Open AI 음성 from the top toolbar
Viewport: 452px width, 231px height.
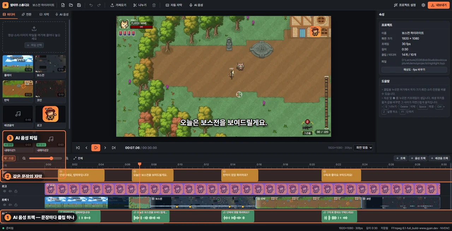(x=196, y=5)
